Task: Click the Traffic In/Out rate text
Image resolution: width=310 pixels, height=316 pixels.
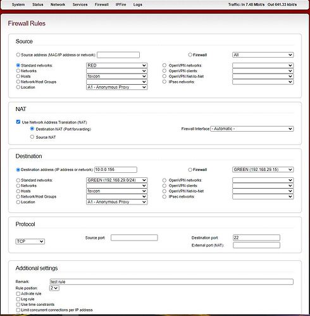Action: [263, 4]
